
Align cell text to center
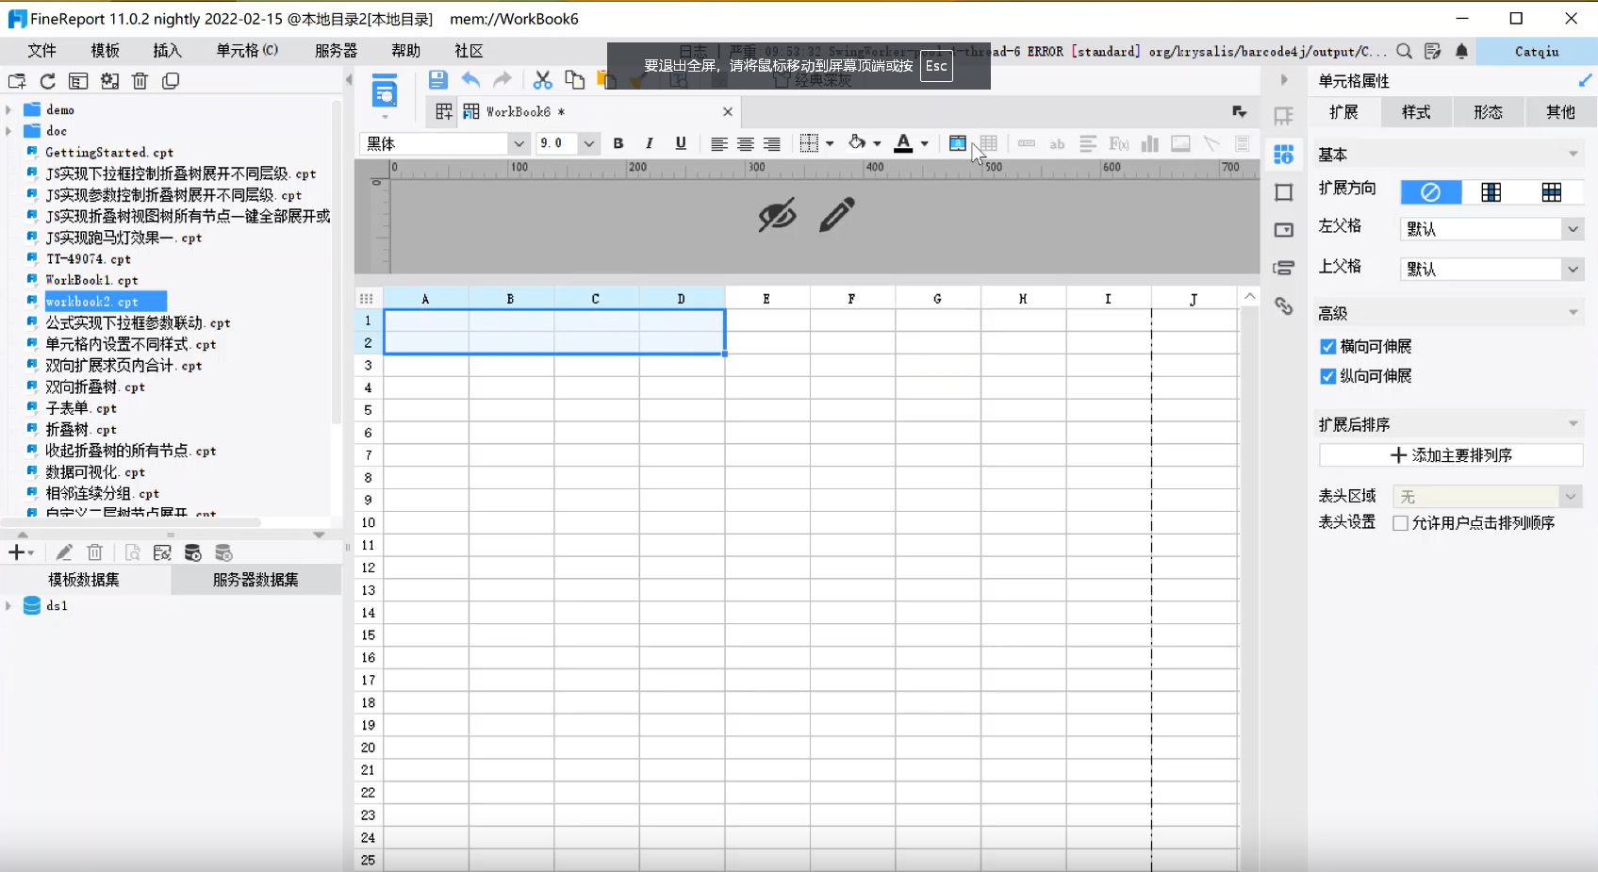click(746, 143)
